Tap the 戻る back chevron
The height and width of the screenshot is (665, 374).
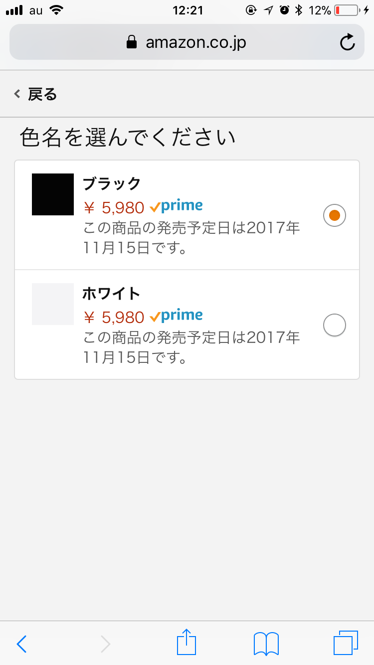click(x=17, y=94)
